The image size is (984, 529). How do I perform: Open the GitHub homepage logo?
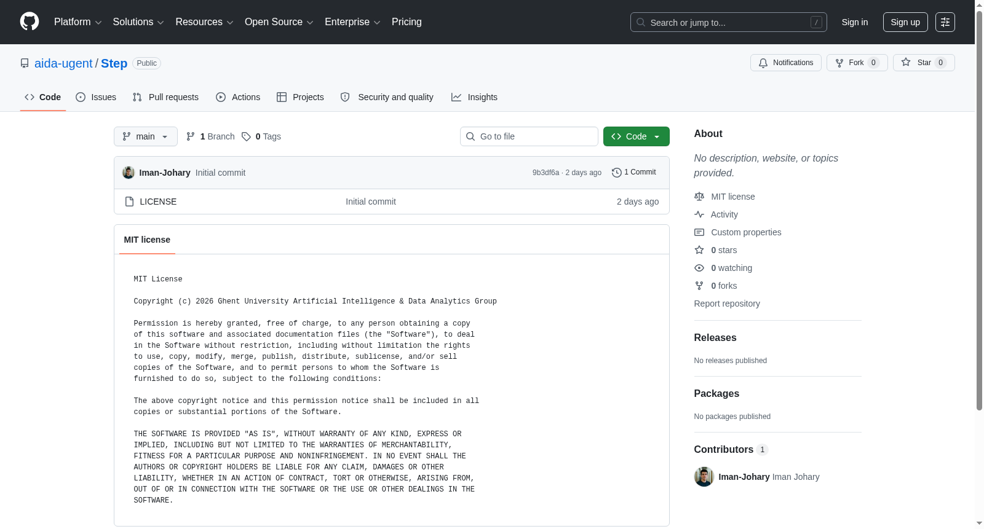(x=30, y=22)
